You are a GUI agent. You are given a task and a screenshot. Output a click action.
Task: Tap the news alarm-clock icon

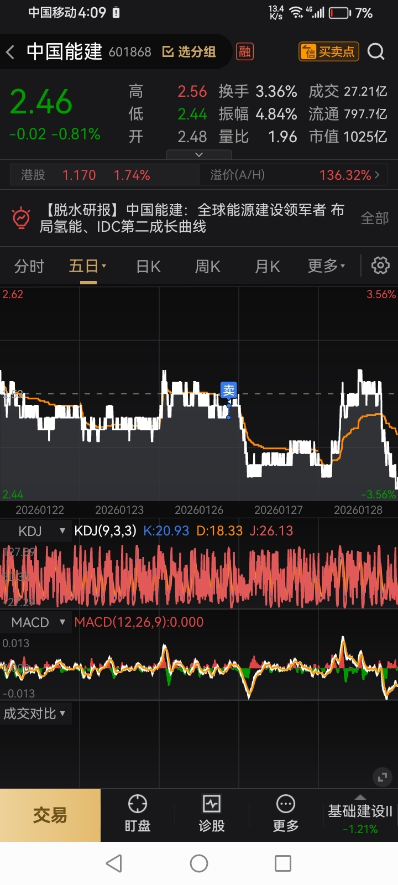click(22, 218)
